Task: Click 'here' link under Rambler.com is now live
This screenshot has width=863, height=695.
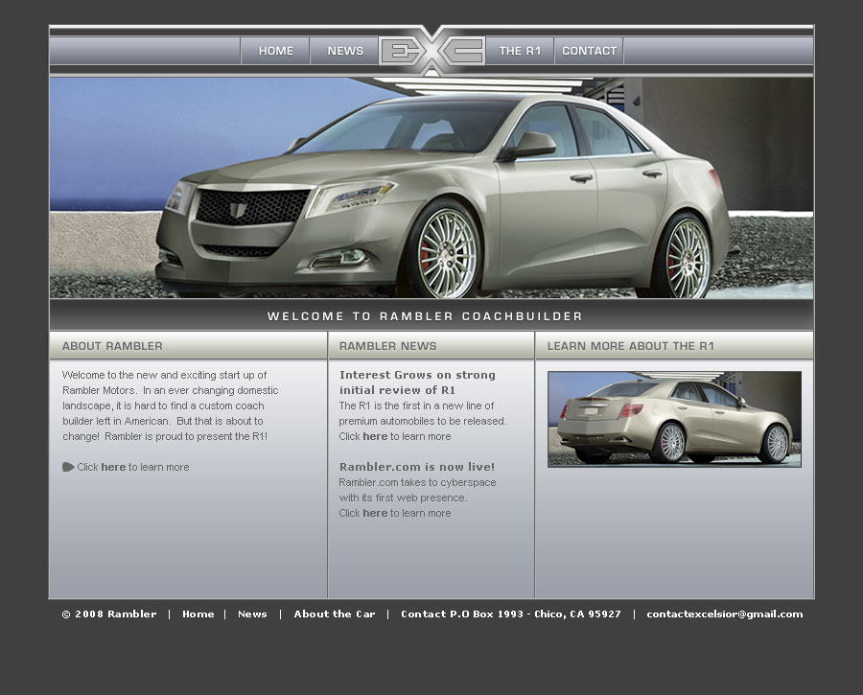Action: pyautogui.click(x=375, y=514)
